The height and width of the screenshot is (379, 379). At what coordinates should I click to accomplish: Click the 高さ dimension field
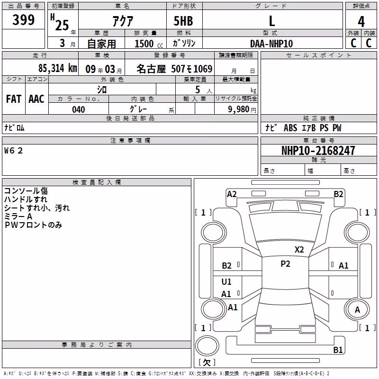click(x=359, y=170)
